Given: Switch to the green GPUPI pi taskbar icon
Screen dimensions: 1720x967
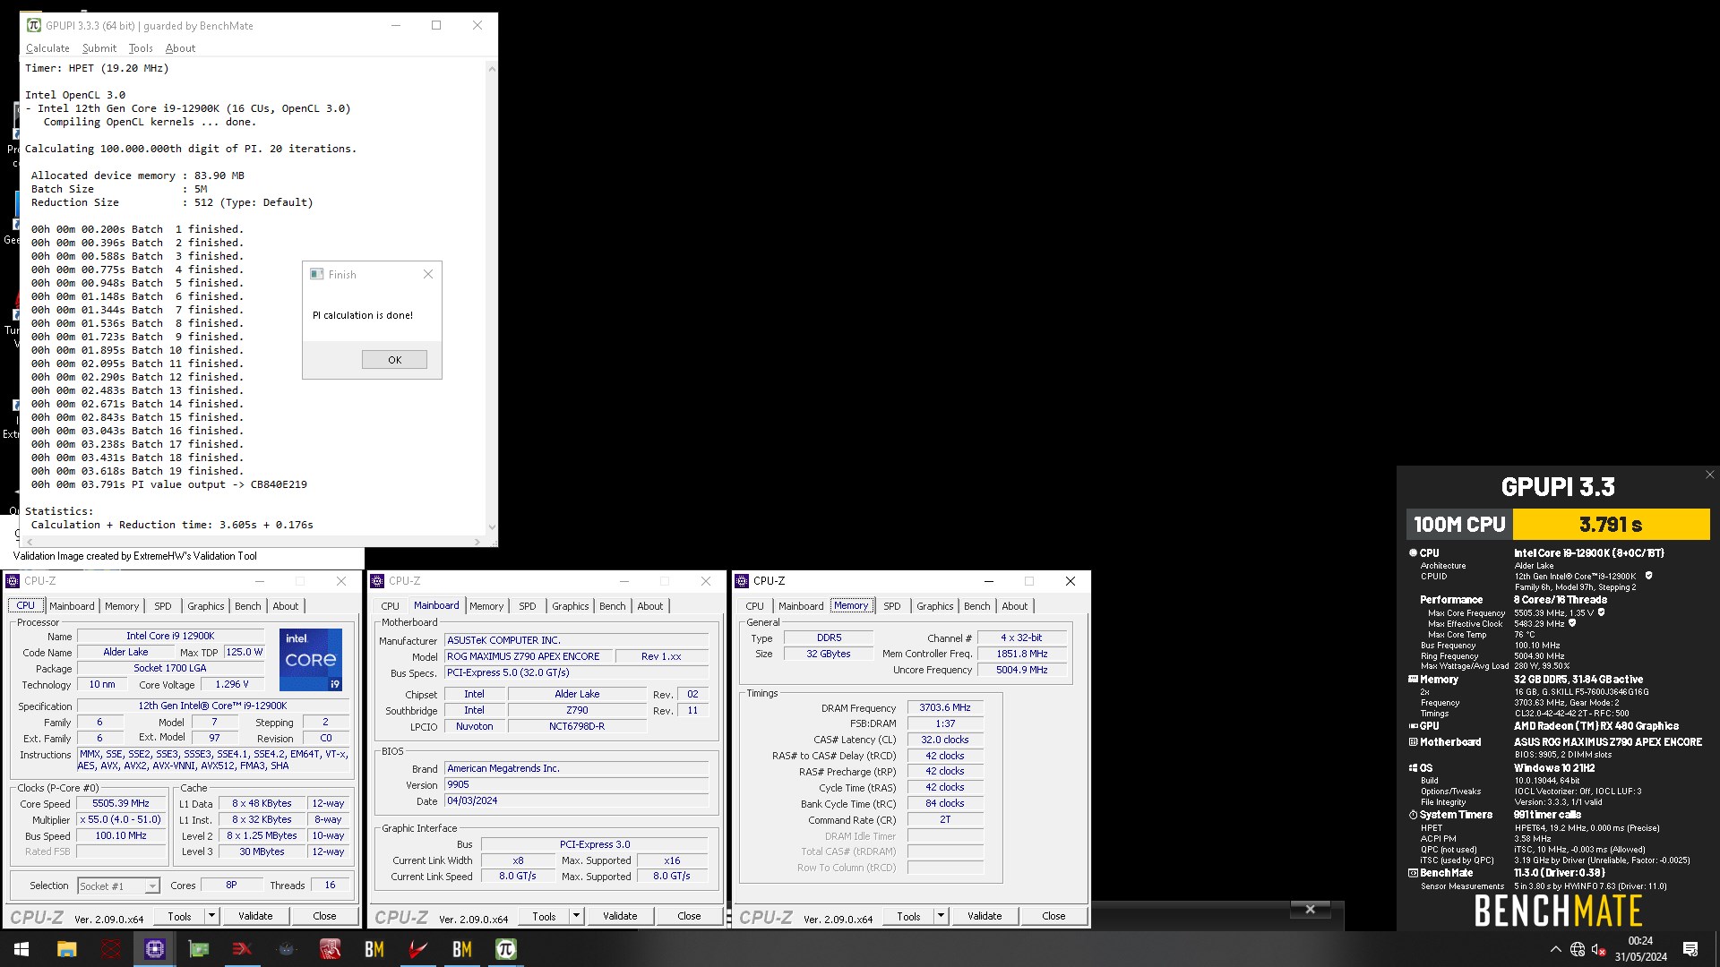Looking at the screenshot, I should (506, 949).
